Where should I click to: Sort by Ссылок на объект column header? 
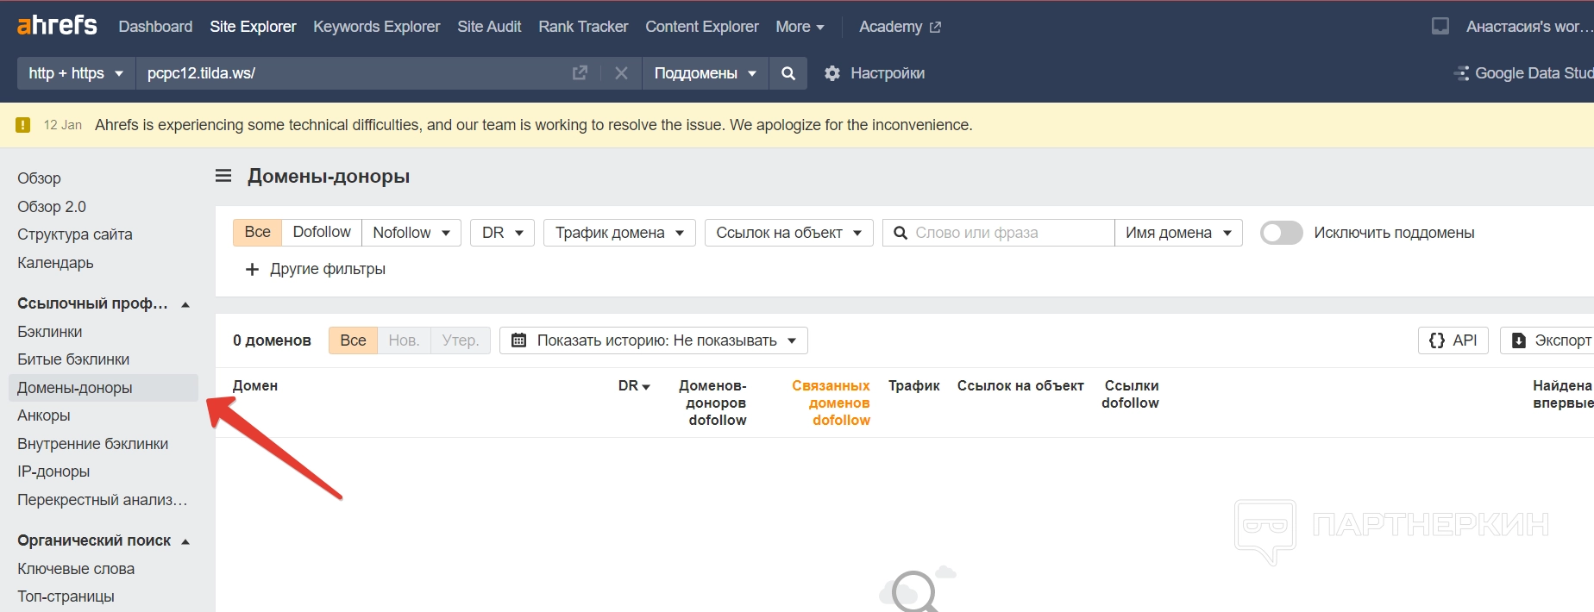pos(1020,386)
